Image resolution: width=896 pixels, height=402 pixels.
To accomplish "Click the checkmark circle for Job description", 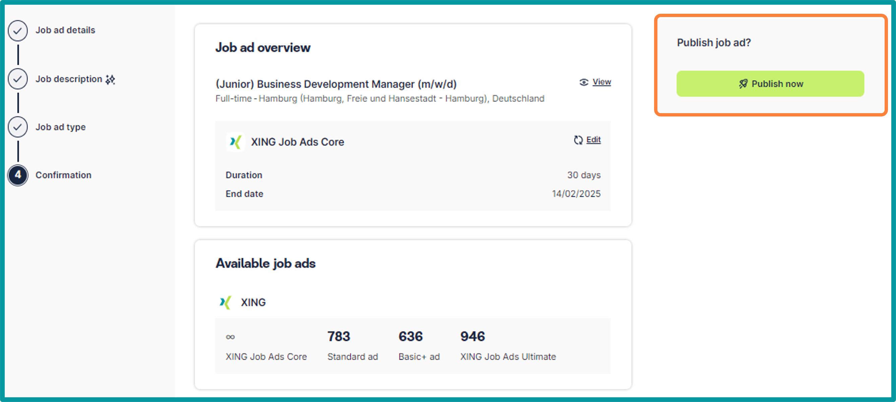I will coord(18,79).
